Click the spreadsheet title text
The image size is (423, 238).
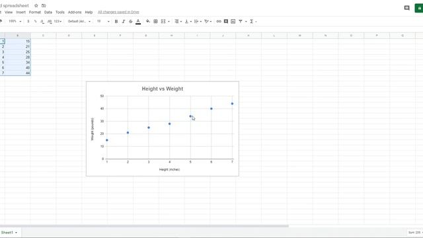(15, 6)
